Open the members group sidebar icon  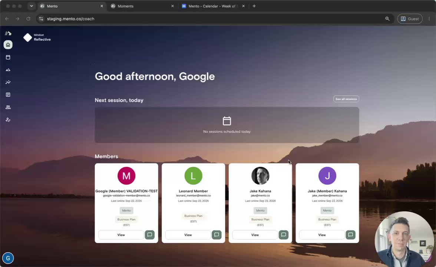8,108
